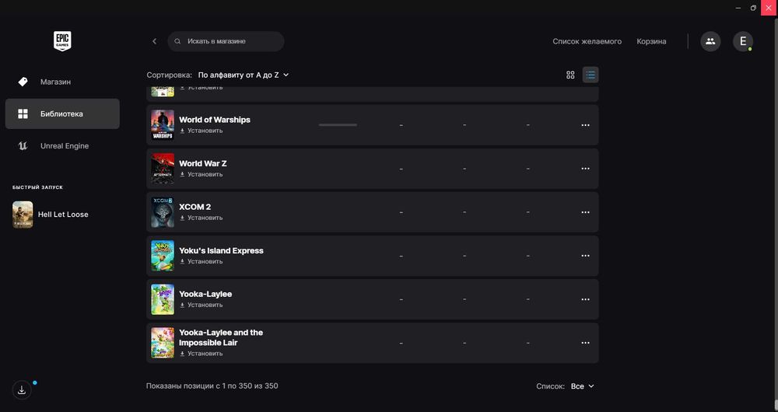Open the account profile avatar
This screenshot has width=778, height=412.
(x=742, y=41)
